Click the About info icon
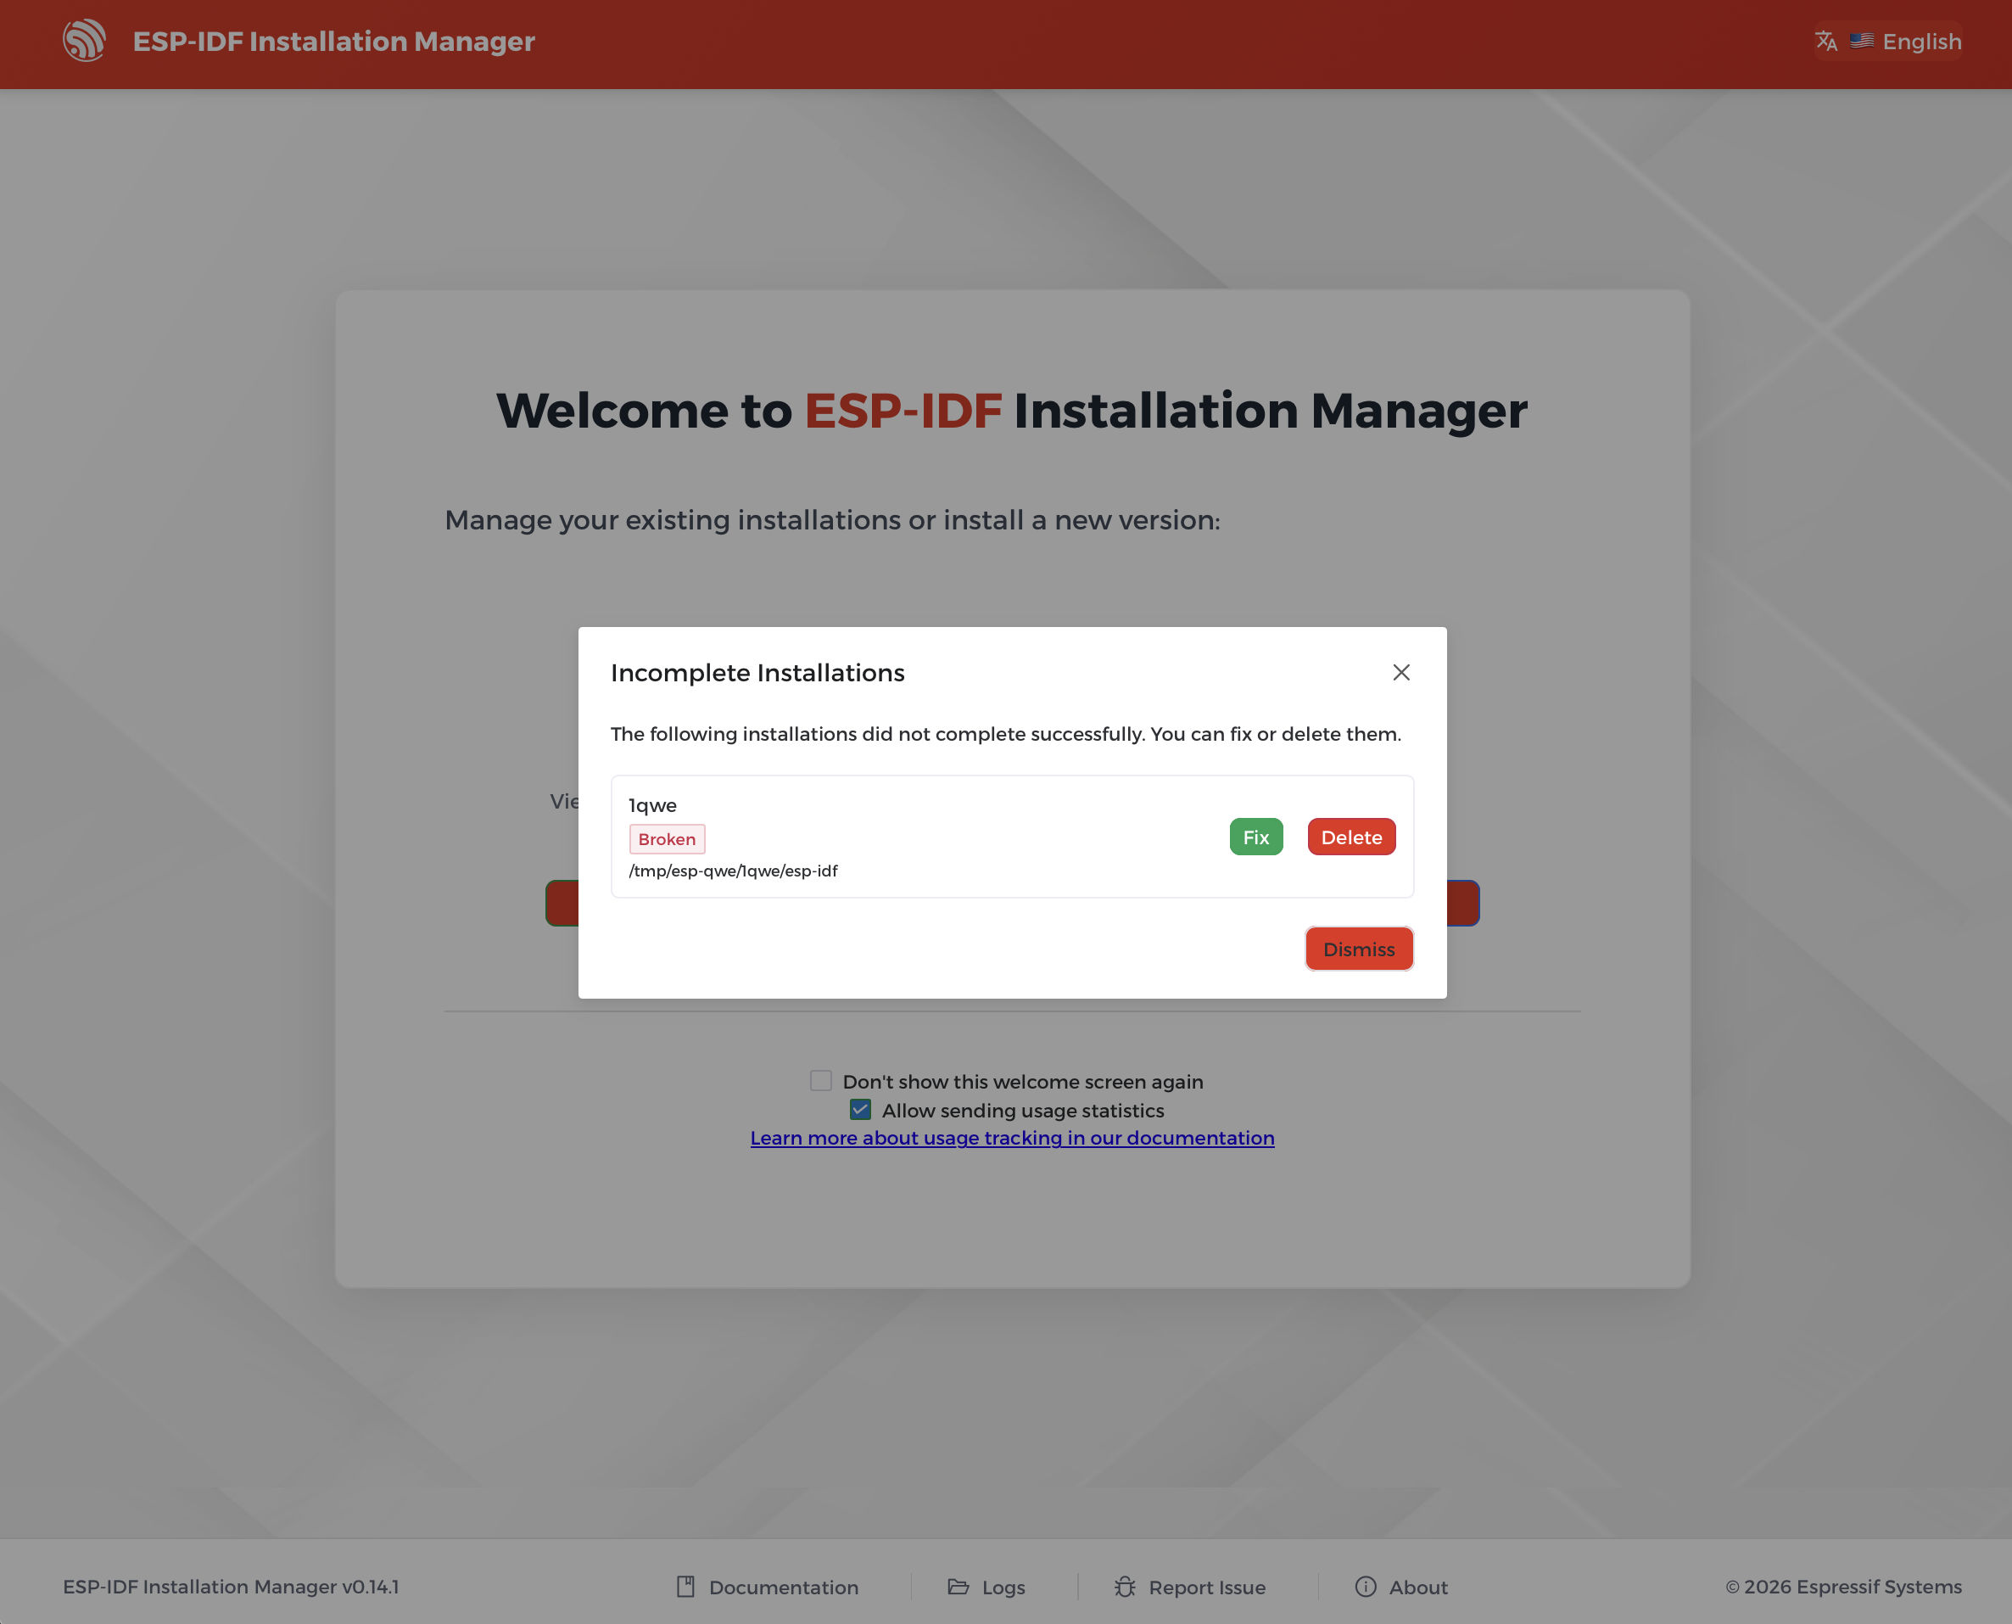The image size is (2012, 1624). point(1366,1588)
